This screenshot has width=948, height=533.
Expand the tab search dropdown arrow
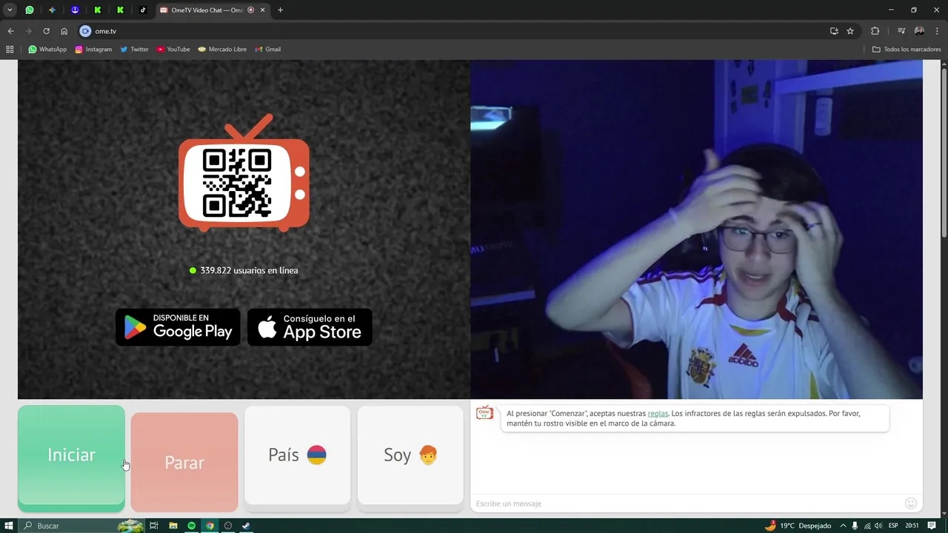[x=10, y=10]
